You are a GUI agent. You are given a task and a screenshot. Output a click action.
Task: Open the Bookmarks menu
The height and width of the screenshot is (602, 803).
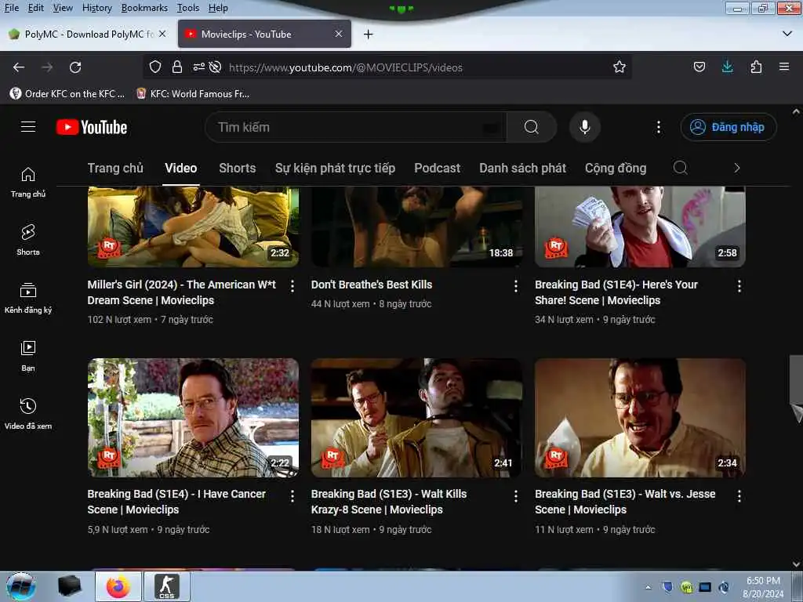144,8
